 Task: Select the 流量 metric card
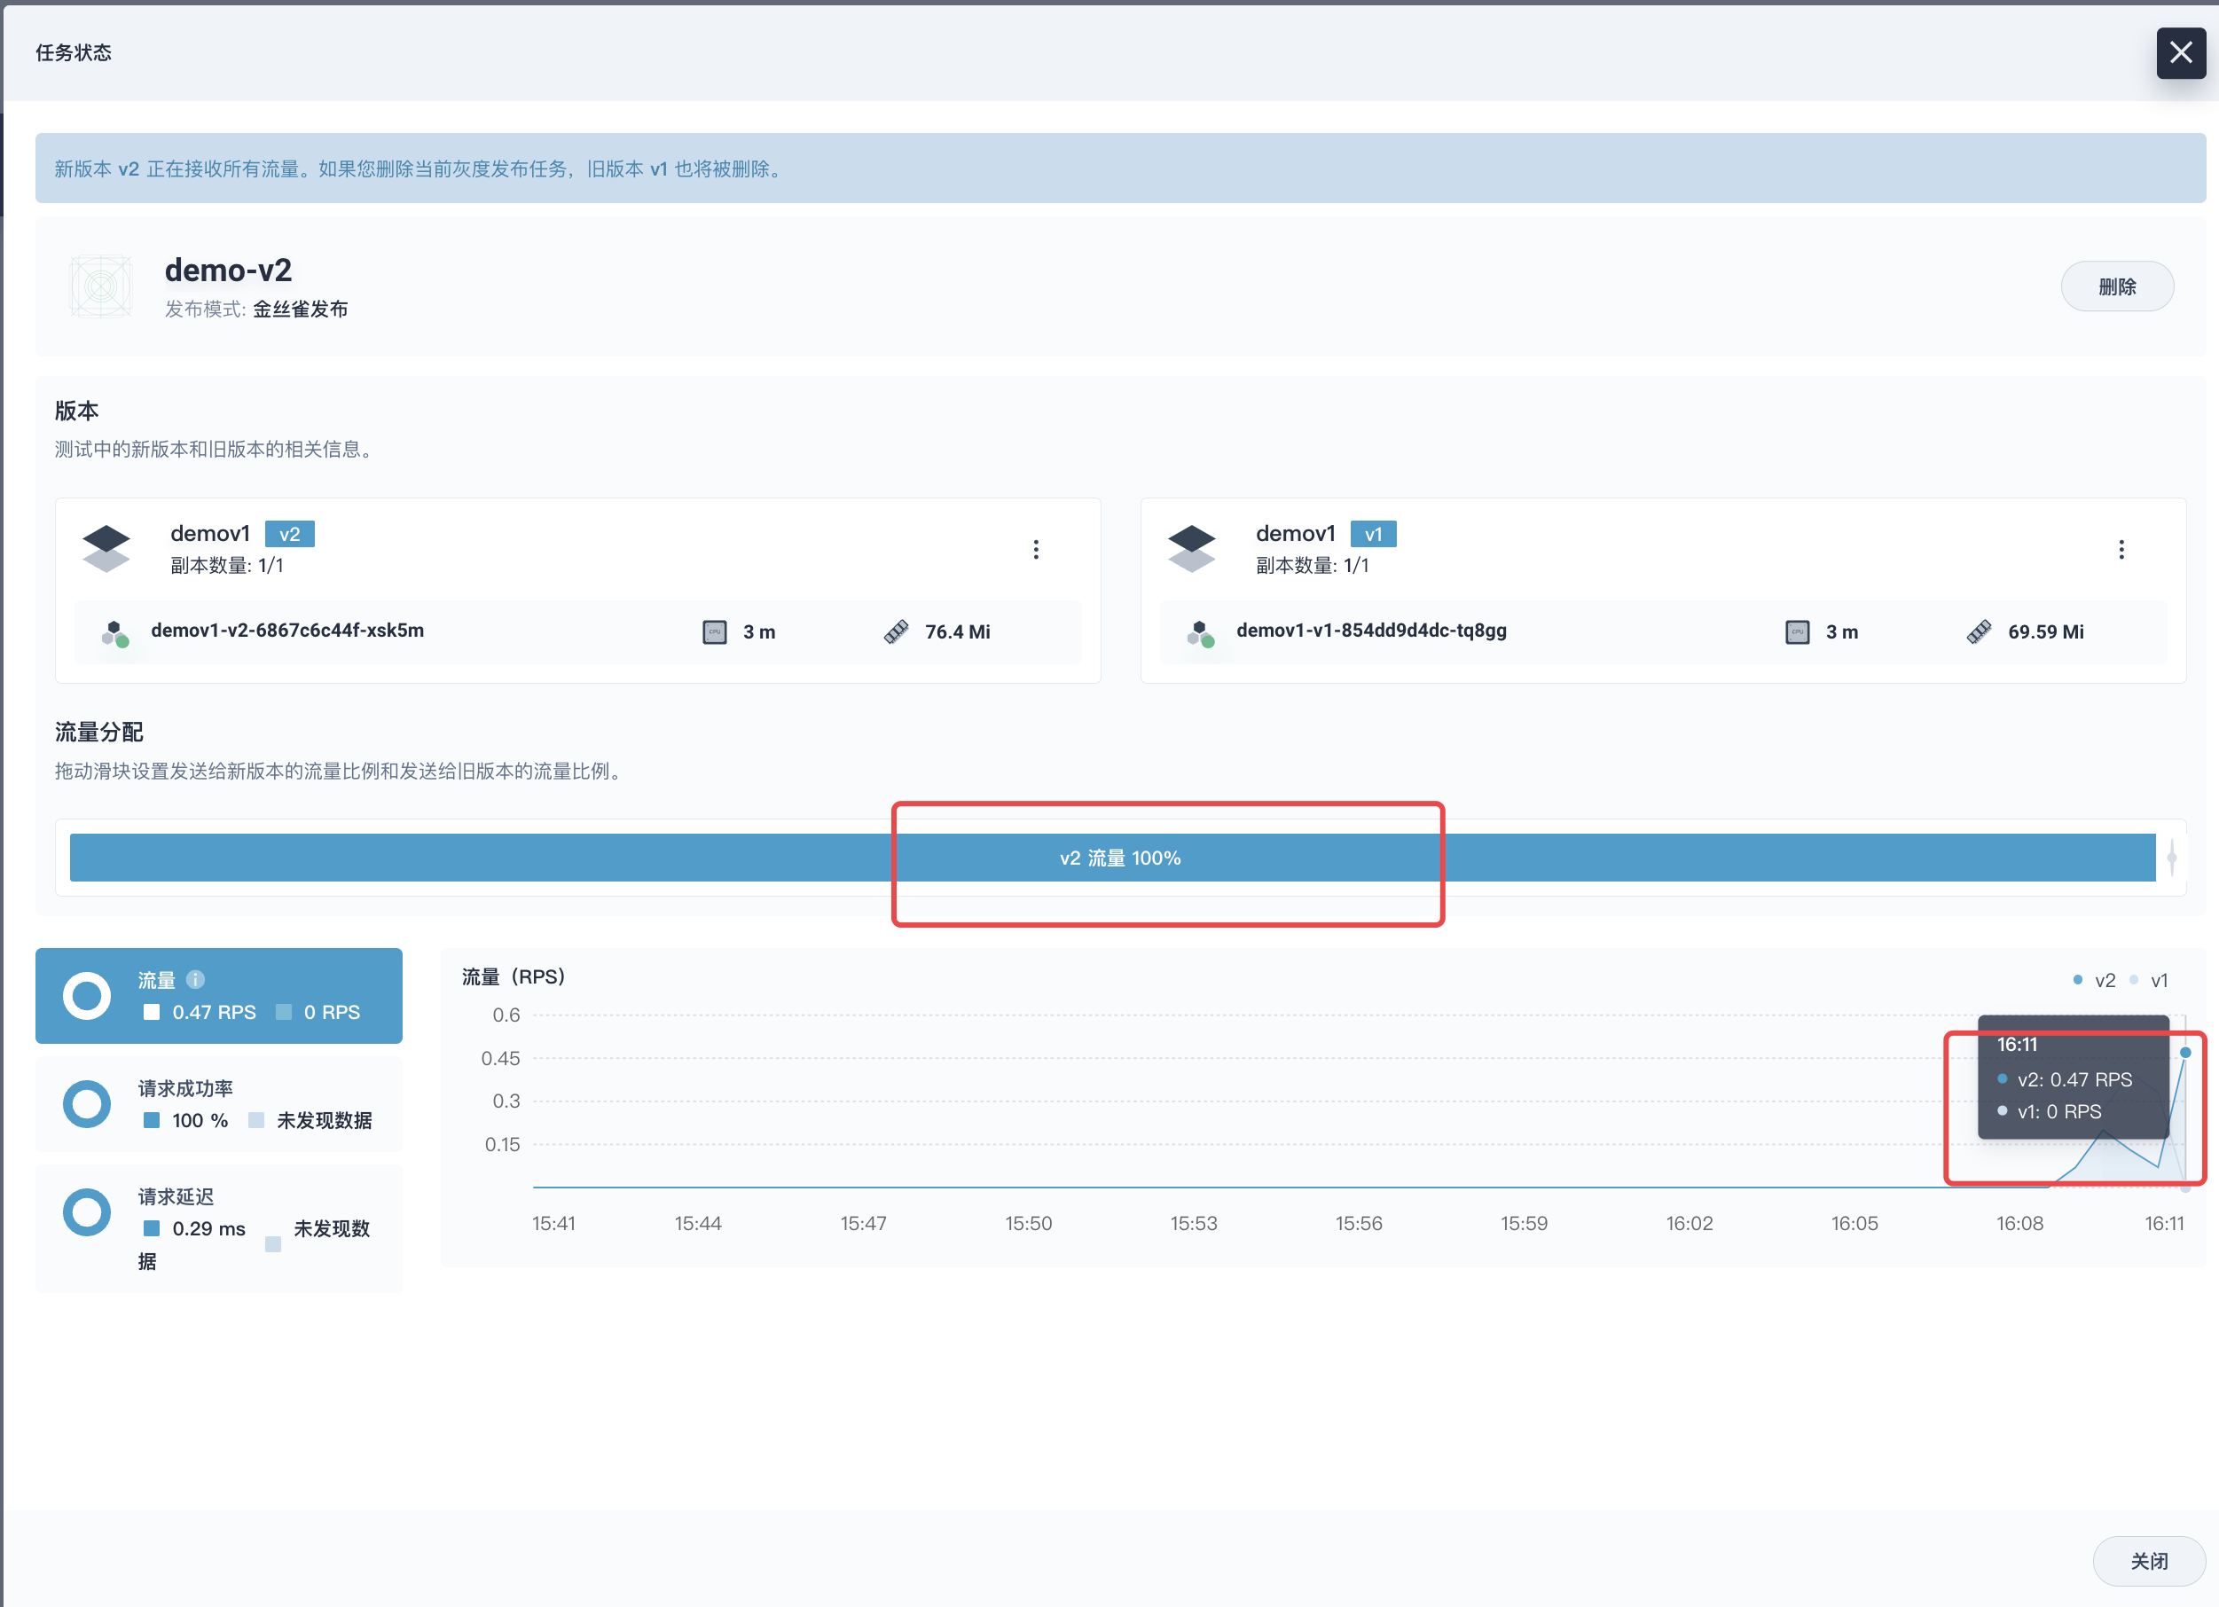(x=218, y=996)
